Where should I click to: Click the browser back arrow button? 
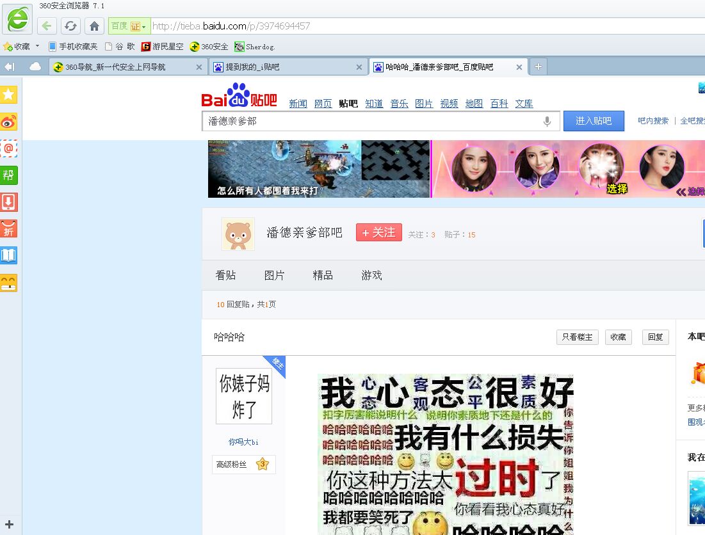point(47,26)
